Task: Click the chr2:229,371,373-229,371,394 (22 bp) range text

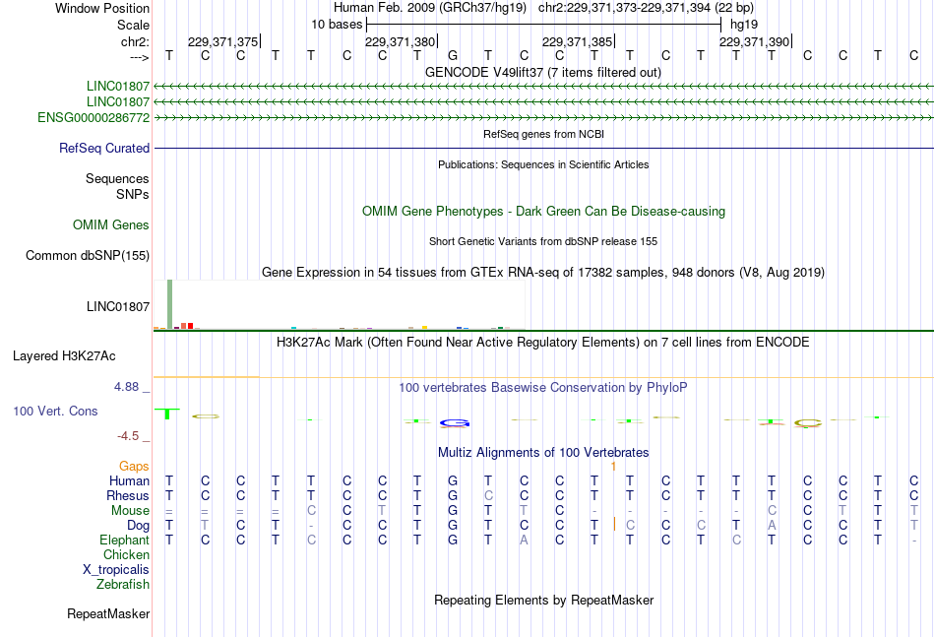Action: (x=646, y=8)
